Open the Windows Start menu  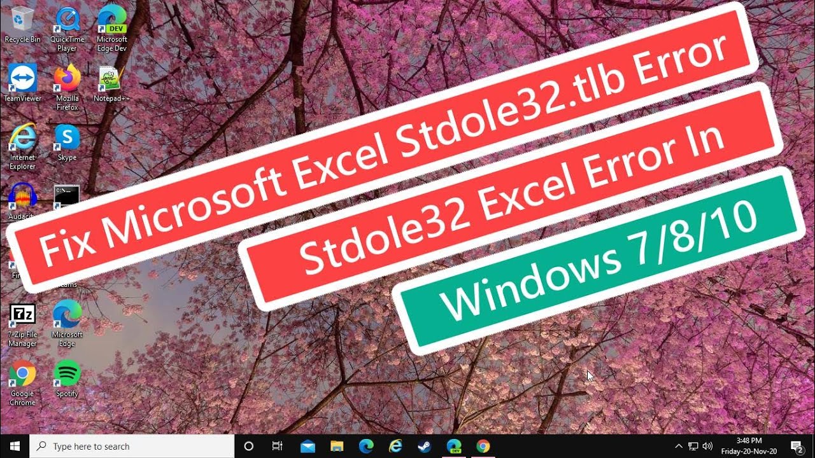point(15,446)
